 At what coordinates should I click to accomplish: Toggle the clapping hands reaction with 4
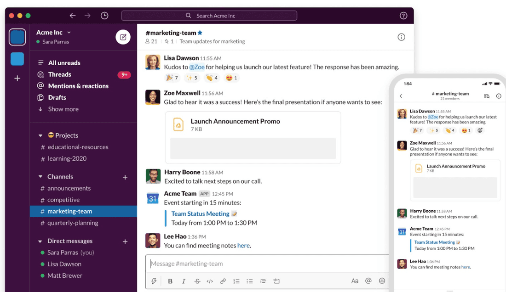click(212, 78)
